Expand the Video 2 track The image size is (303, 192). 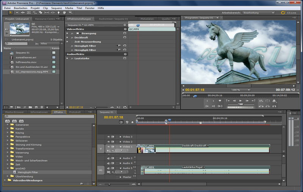pyautogui.click(x=120, y=142)
